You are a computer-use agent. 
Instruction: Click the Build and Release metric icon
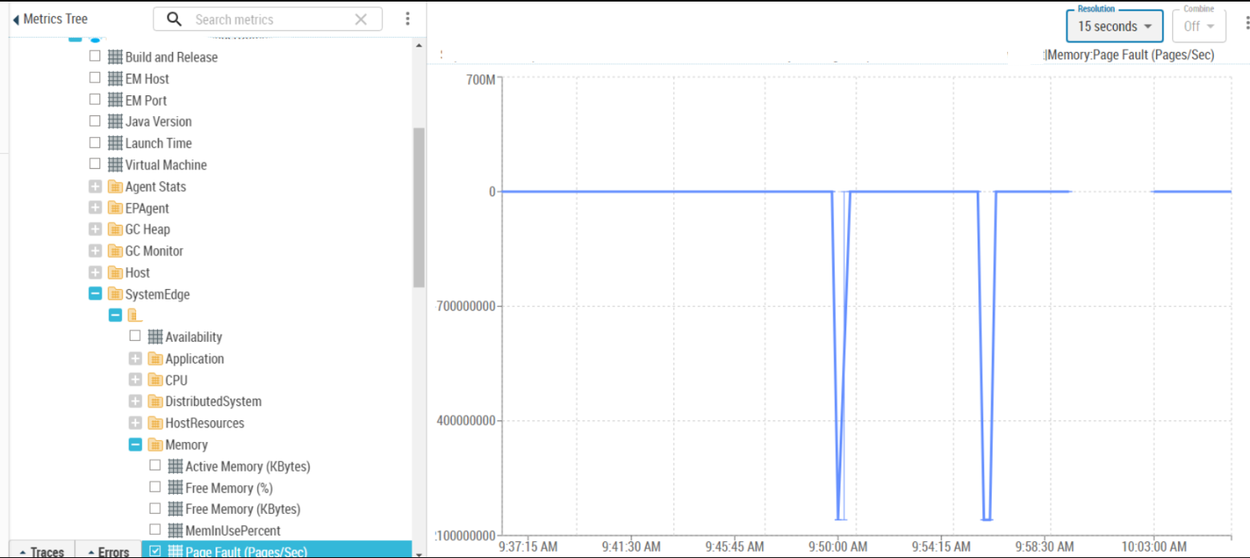pyautogui.click(x=115, y=57)
